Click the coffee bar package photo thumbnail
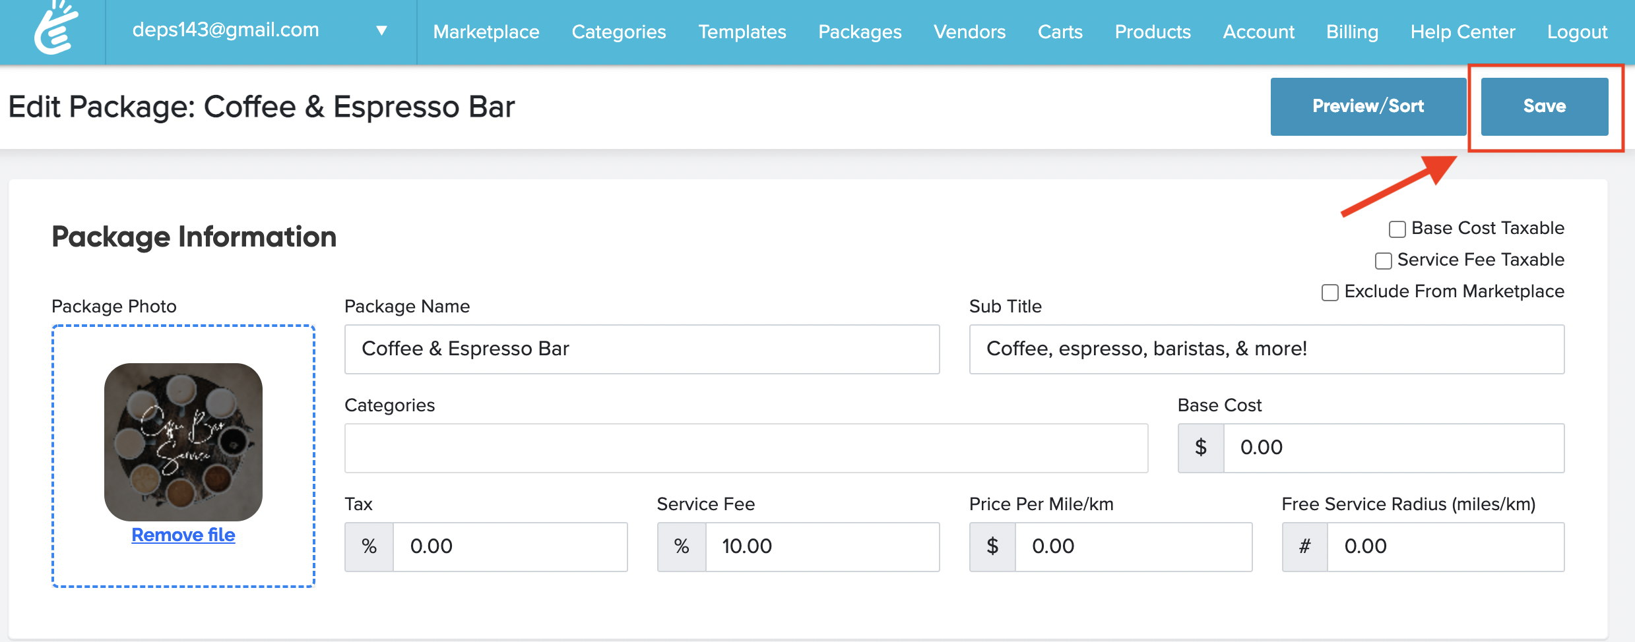The height and width of the screenshot is (642, 1635). click(183, 442)
